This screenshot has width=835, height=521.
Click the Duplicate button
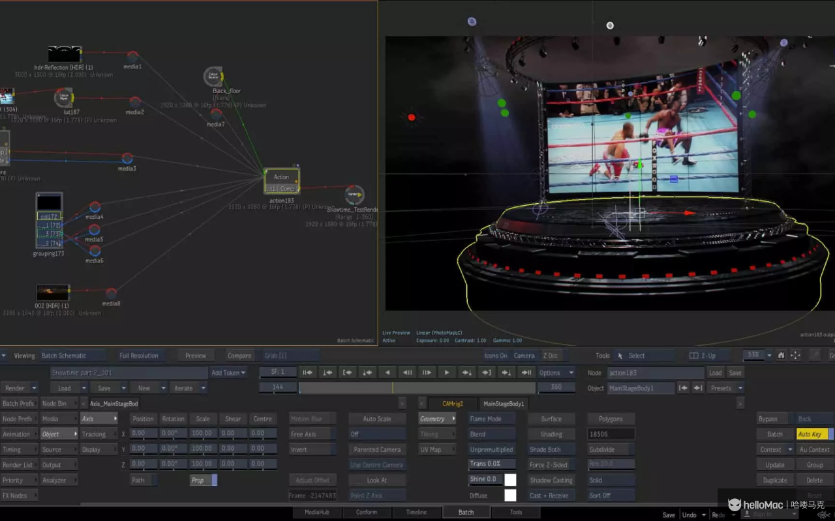[x=775, y=480]
